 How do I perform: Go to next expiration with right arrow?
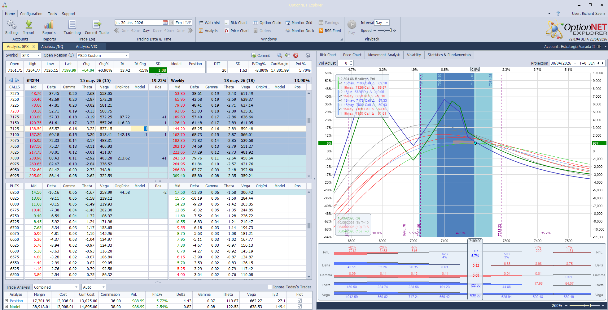pyautogui.click(x=17, y=80)
